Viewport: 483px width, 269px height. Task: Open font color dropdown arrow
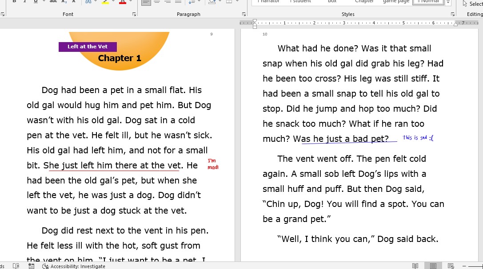[x=131, y=1]
